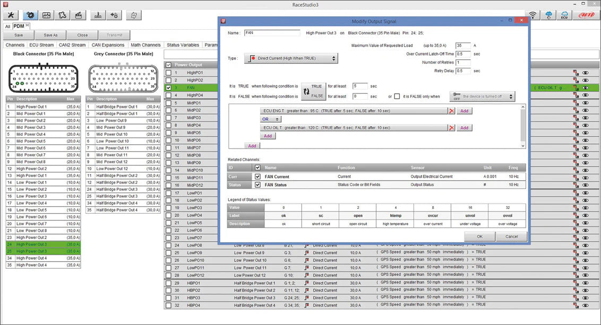Toggle the FAN Current channel checkbox

[257, 177]
